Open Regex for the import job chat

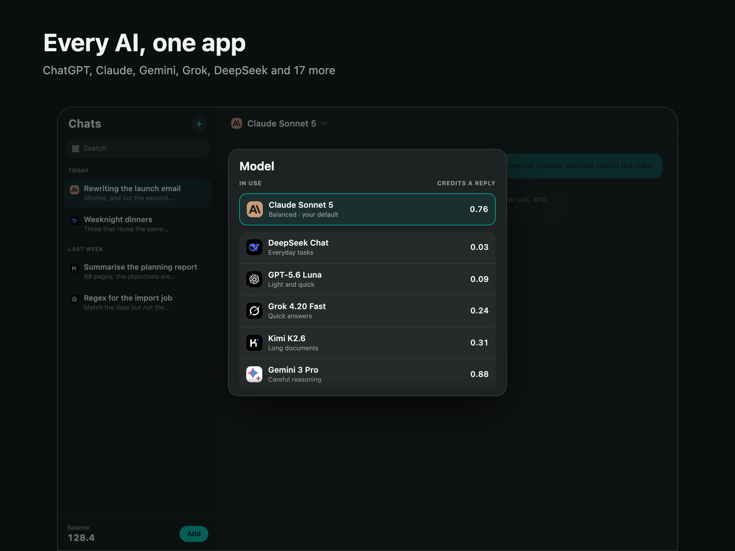tap(138, 302)
